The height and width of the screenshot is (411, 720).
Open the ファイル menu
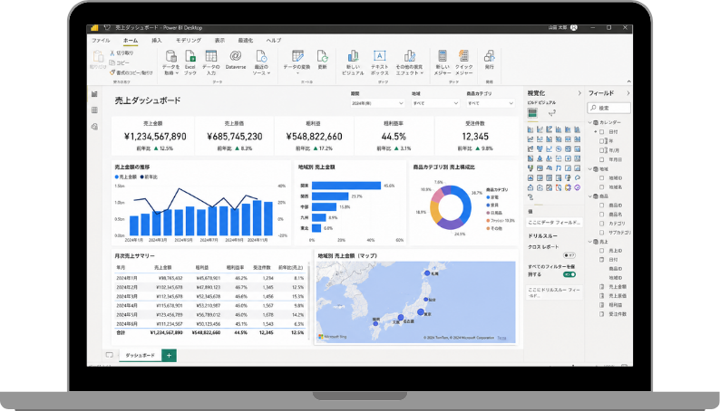[x=101, y=41]
